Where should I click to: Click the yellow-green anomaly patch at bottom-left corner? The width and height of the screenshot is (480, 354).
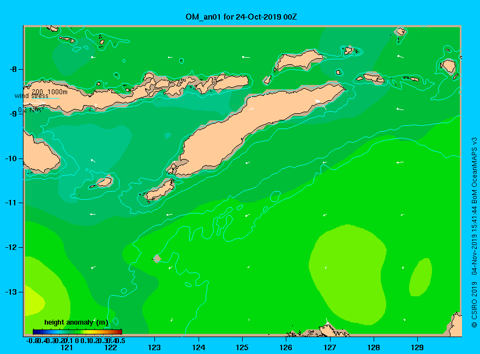[x=34, y=301]
